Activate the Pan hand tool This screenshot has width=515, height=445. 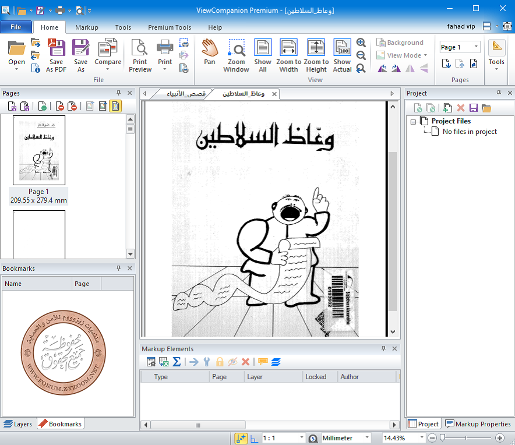(x=210, y=52)
